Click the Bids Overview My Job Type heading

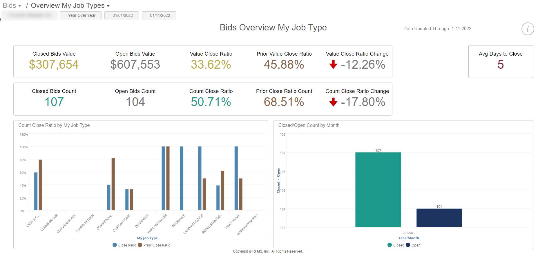tap(273, 28)
